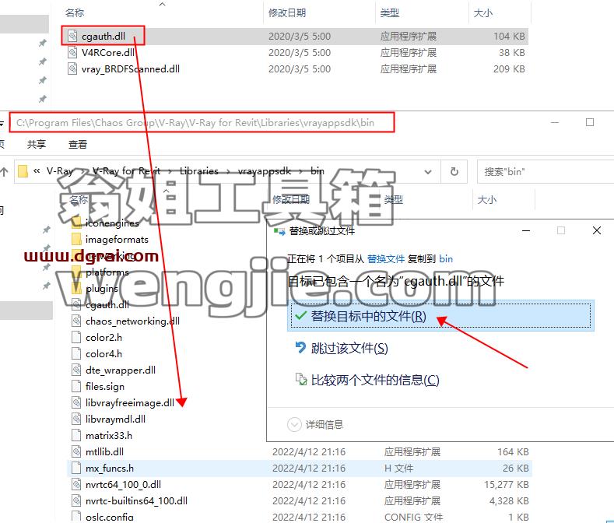Click the cgauth.dll file icon in the top list
This screenshot has width=614, height=523.
(72, 36)
